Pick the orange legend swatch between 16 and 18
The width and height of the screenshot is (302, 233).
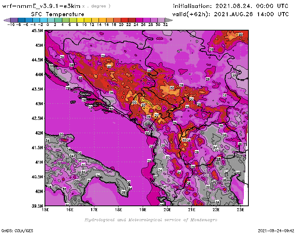tap(109, 20)
